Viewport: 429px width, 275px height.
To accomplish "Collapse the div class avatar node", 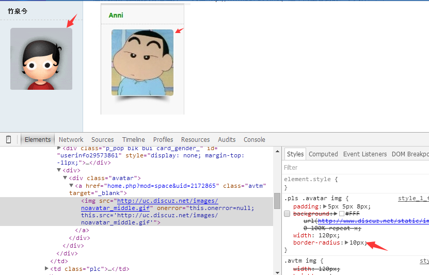I will pyautogui.click(x=65, y=177).
